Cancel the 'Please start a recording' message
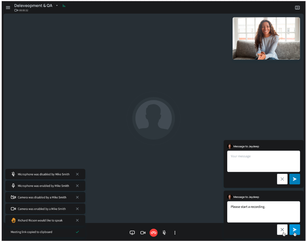Screen dimensions: 306x241 [282, 229]
